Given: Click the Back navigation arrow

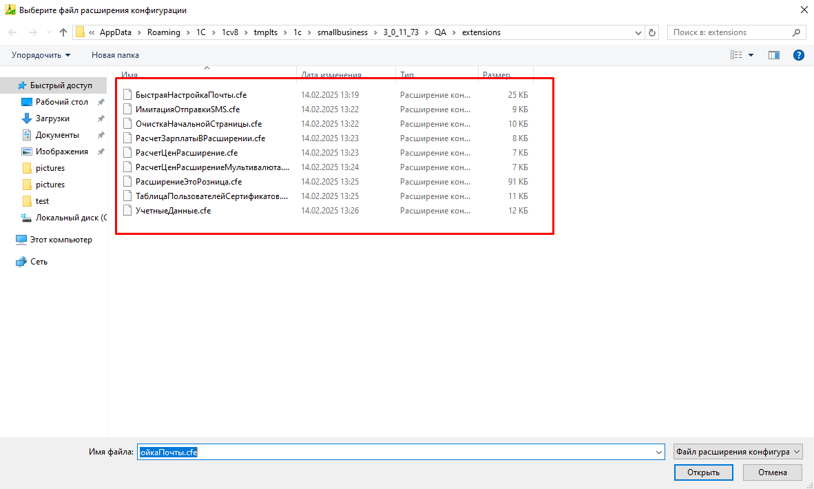Looking at the screenshot, I should pos(13,32).
